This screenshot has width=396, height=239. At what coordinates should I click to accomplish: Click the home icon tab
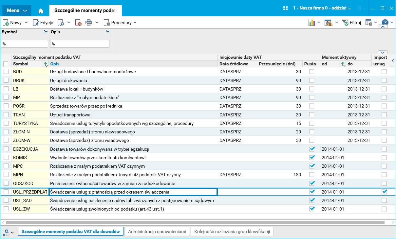click(41, 11)
